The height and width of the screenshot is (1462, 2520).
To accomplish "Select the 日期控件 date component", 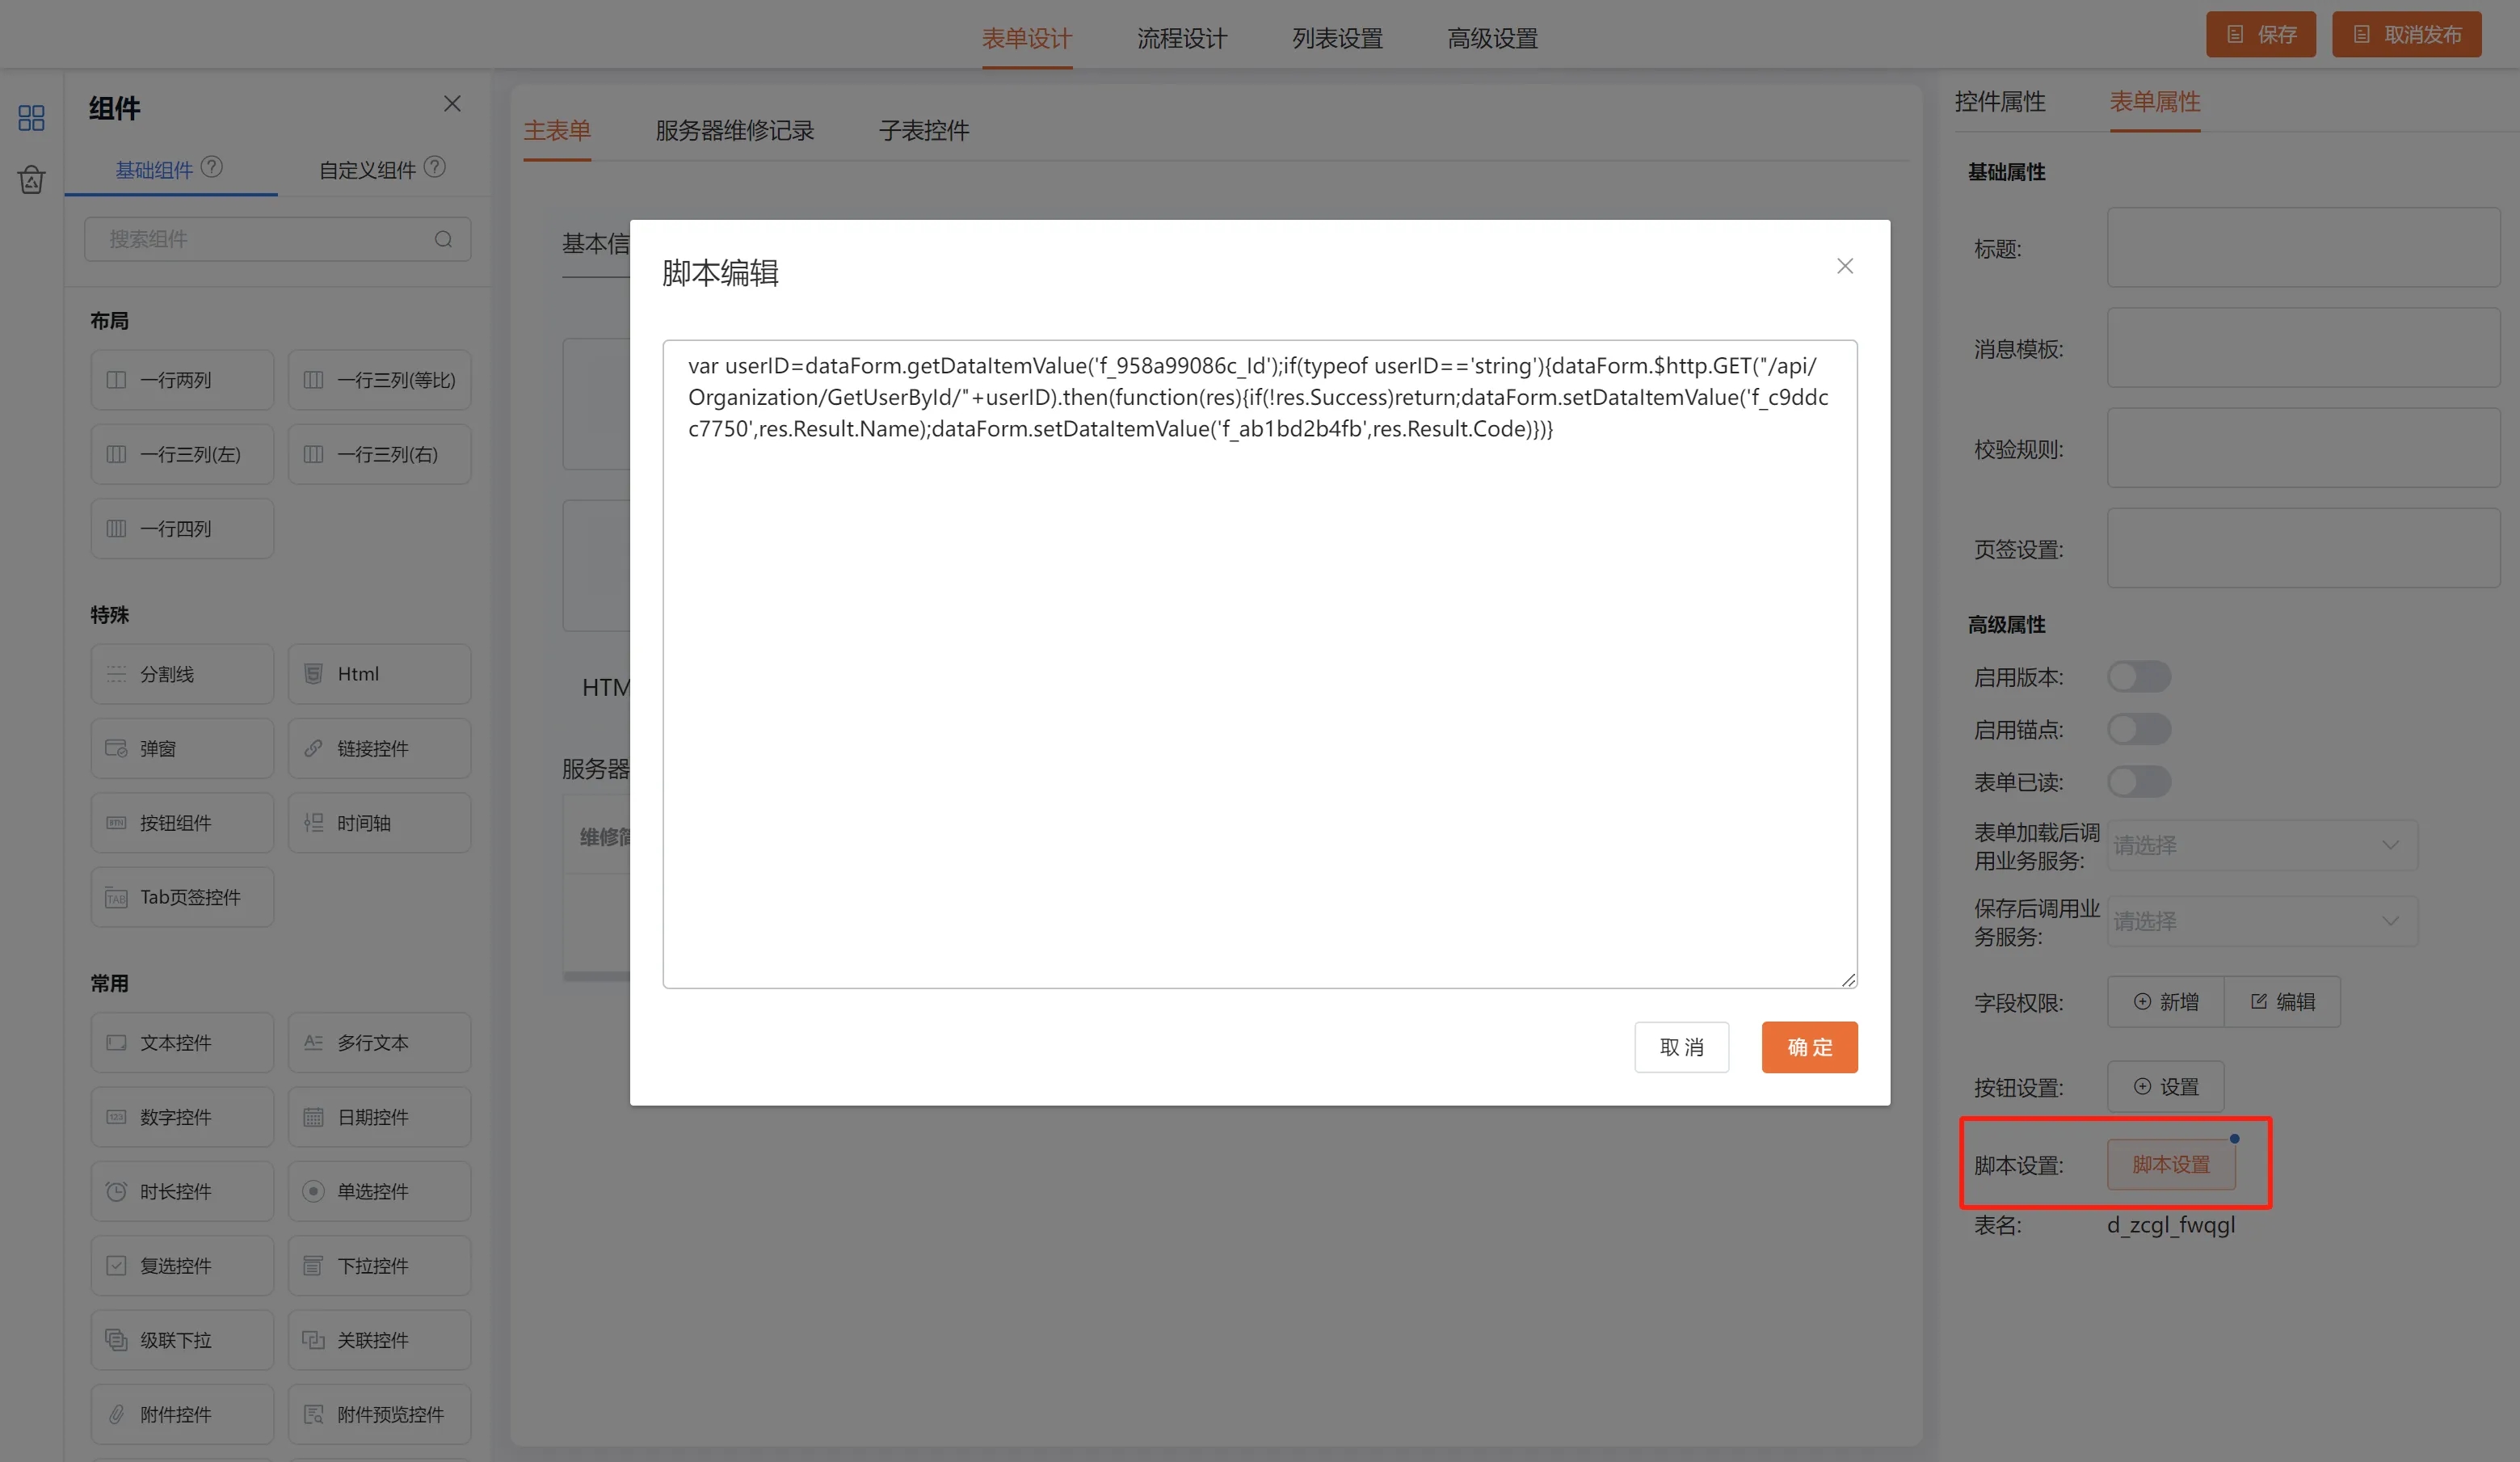I will tap(379, 1117).
